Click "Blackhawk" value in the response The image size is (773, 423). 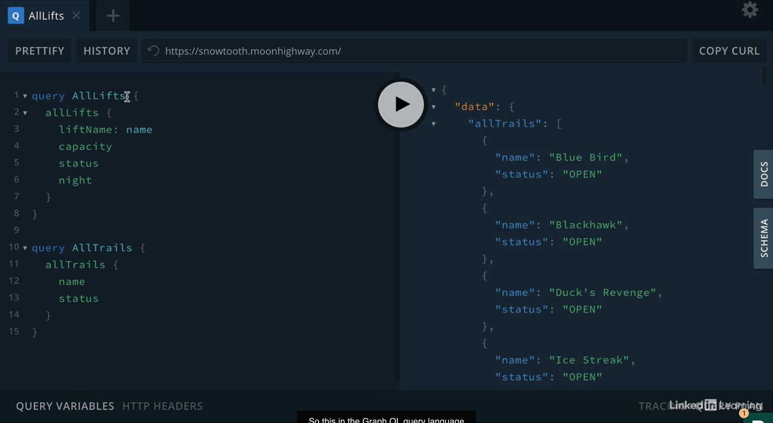[x=586, y=225]
